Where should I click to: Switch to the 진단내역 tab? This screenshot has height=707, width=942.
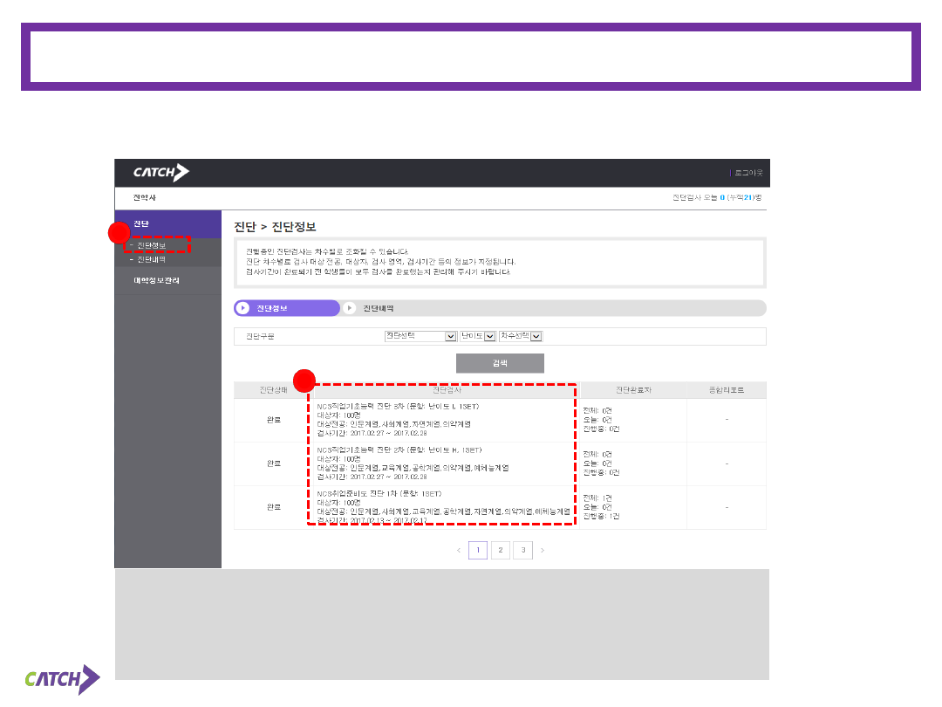tap(379, 308)
